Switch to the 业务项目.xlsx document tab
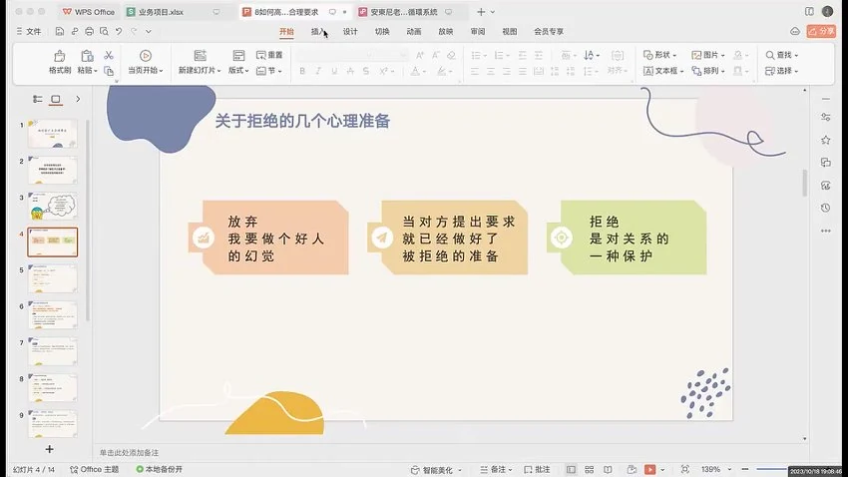This screenshot has height=477, width=848. (x=173, y=11)
